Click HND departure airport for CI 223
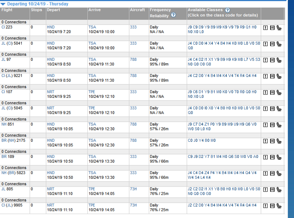Viewport: 294px width, 218px height. [x=51, y=27]
